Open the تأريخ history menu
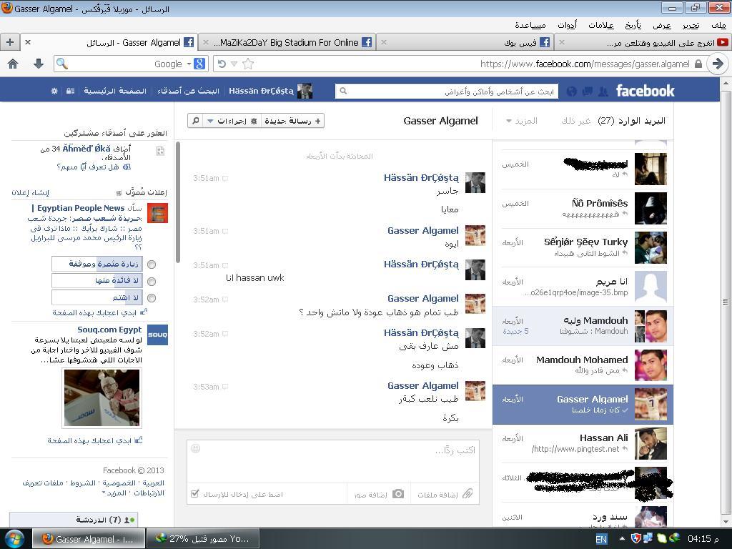Screen dimensions: 732x549 (633, 25)
